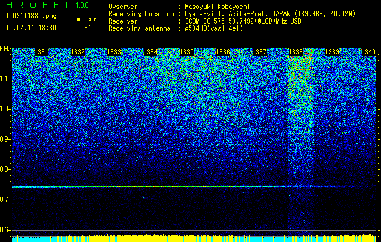
Task: Click the filename 1002111330.png
Action: point(31,16)
